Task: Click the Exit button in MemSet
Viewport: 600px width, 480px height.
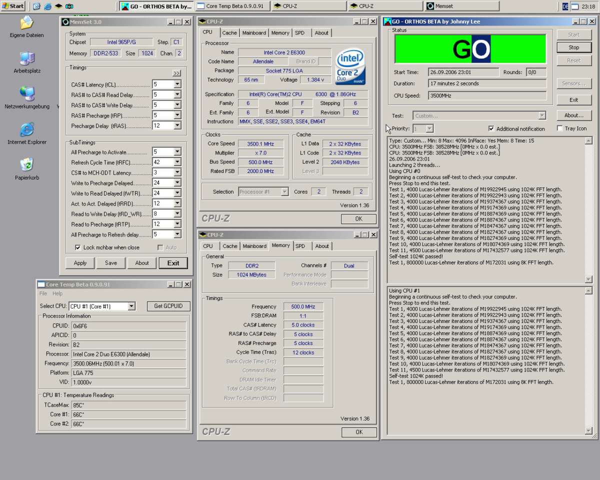Action: coord(173,263)
